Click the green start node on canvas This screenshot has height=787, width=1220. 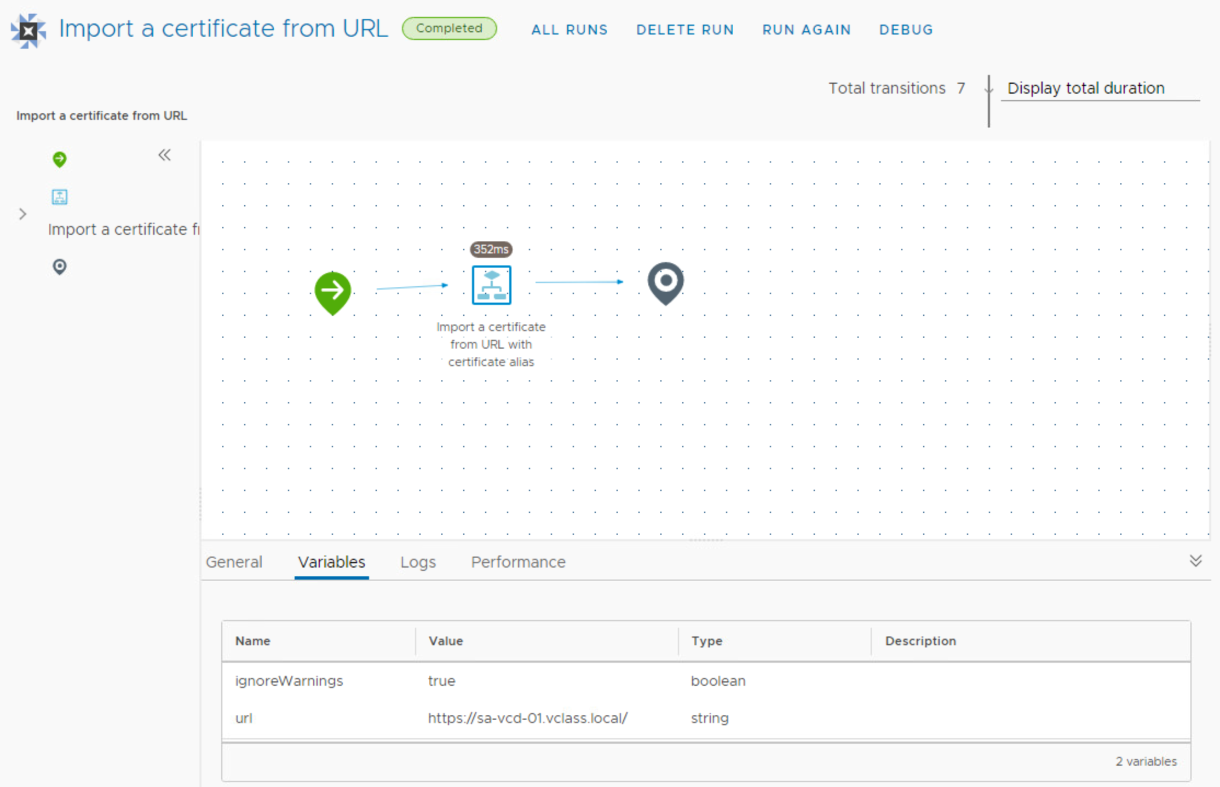point(333,293)
